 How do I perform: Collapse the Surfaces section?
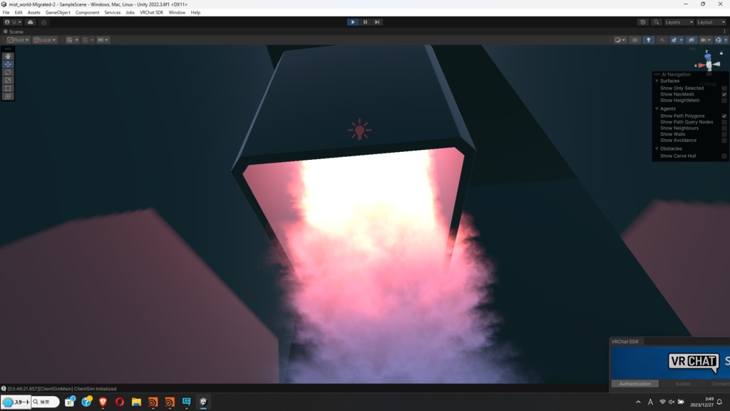click(x=657, y=81)
